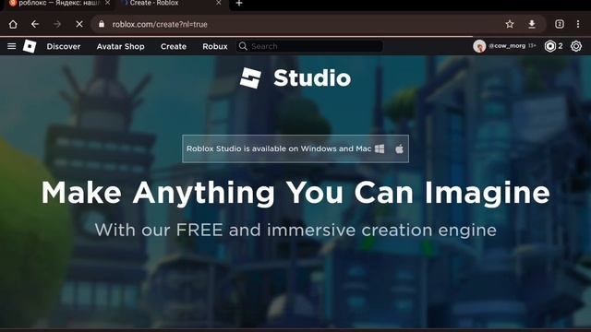
Task: Click the Roblox search field
Action: pyautogui.click(x=310, y=46)
